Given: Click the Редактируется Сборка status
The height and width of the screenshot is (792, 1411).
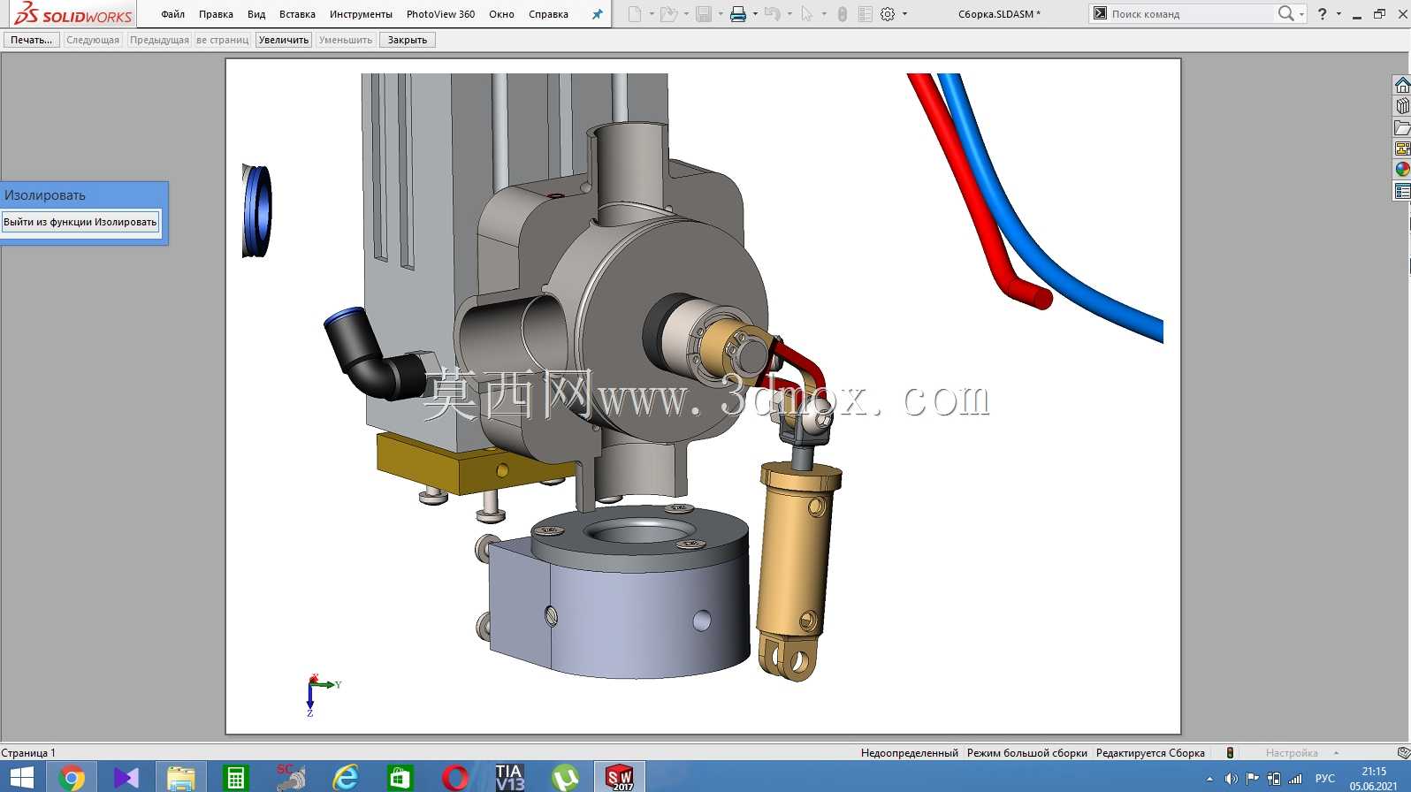Looking at the screenshot, I should click(x=1150, y=753).
